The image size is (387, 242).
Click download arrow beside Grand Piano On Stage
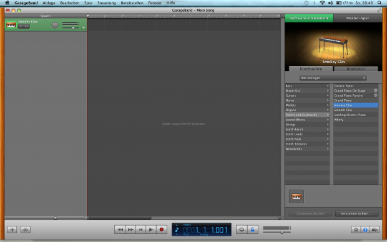click(x=375, y=90)
